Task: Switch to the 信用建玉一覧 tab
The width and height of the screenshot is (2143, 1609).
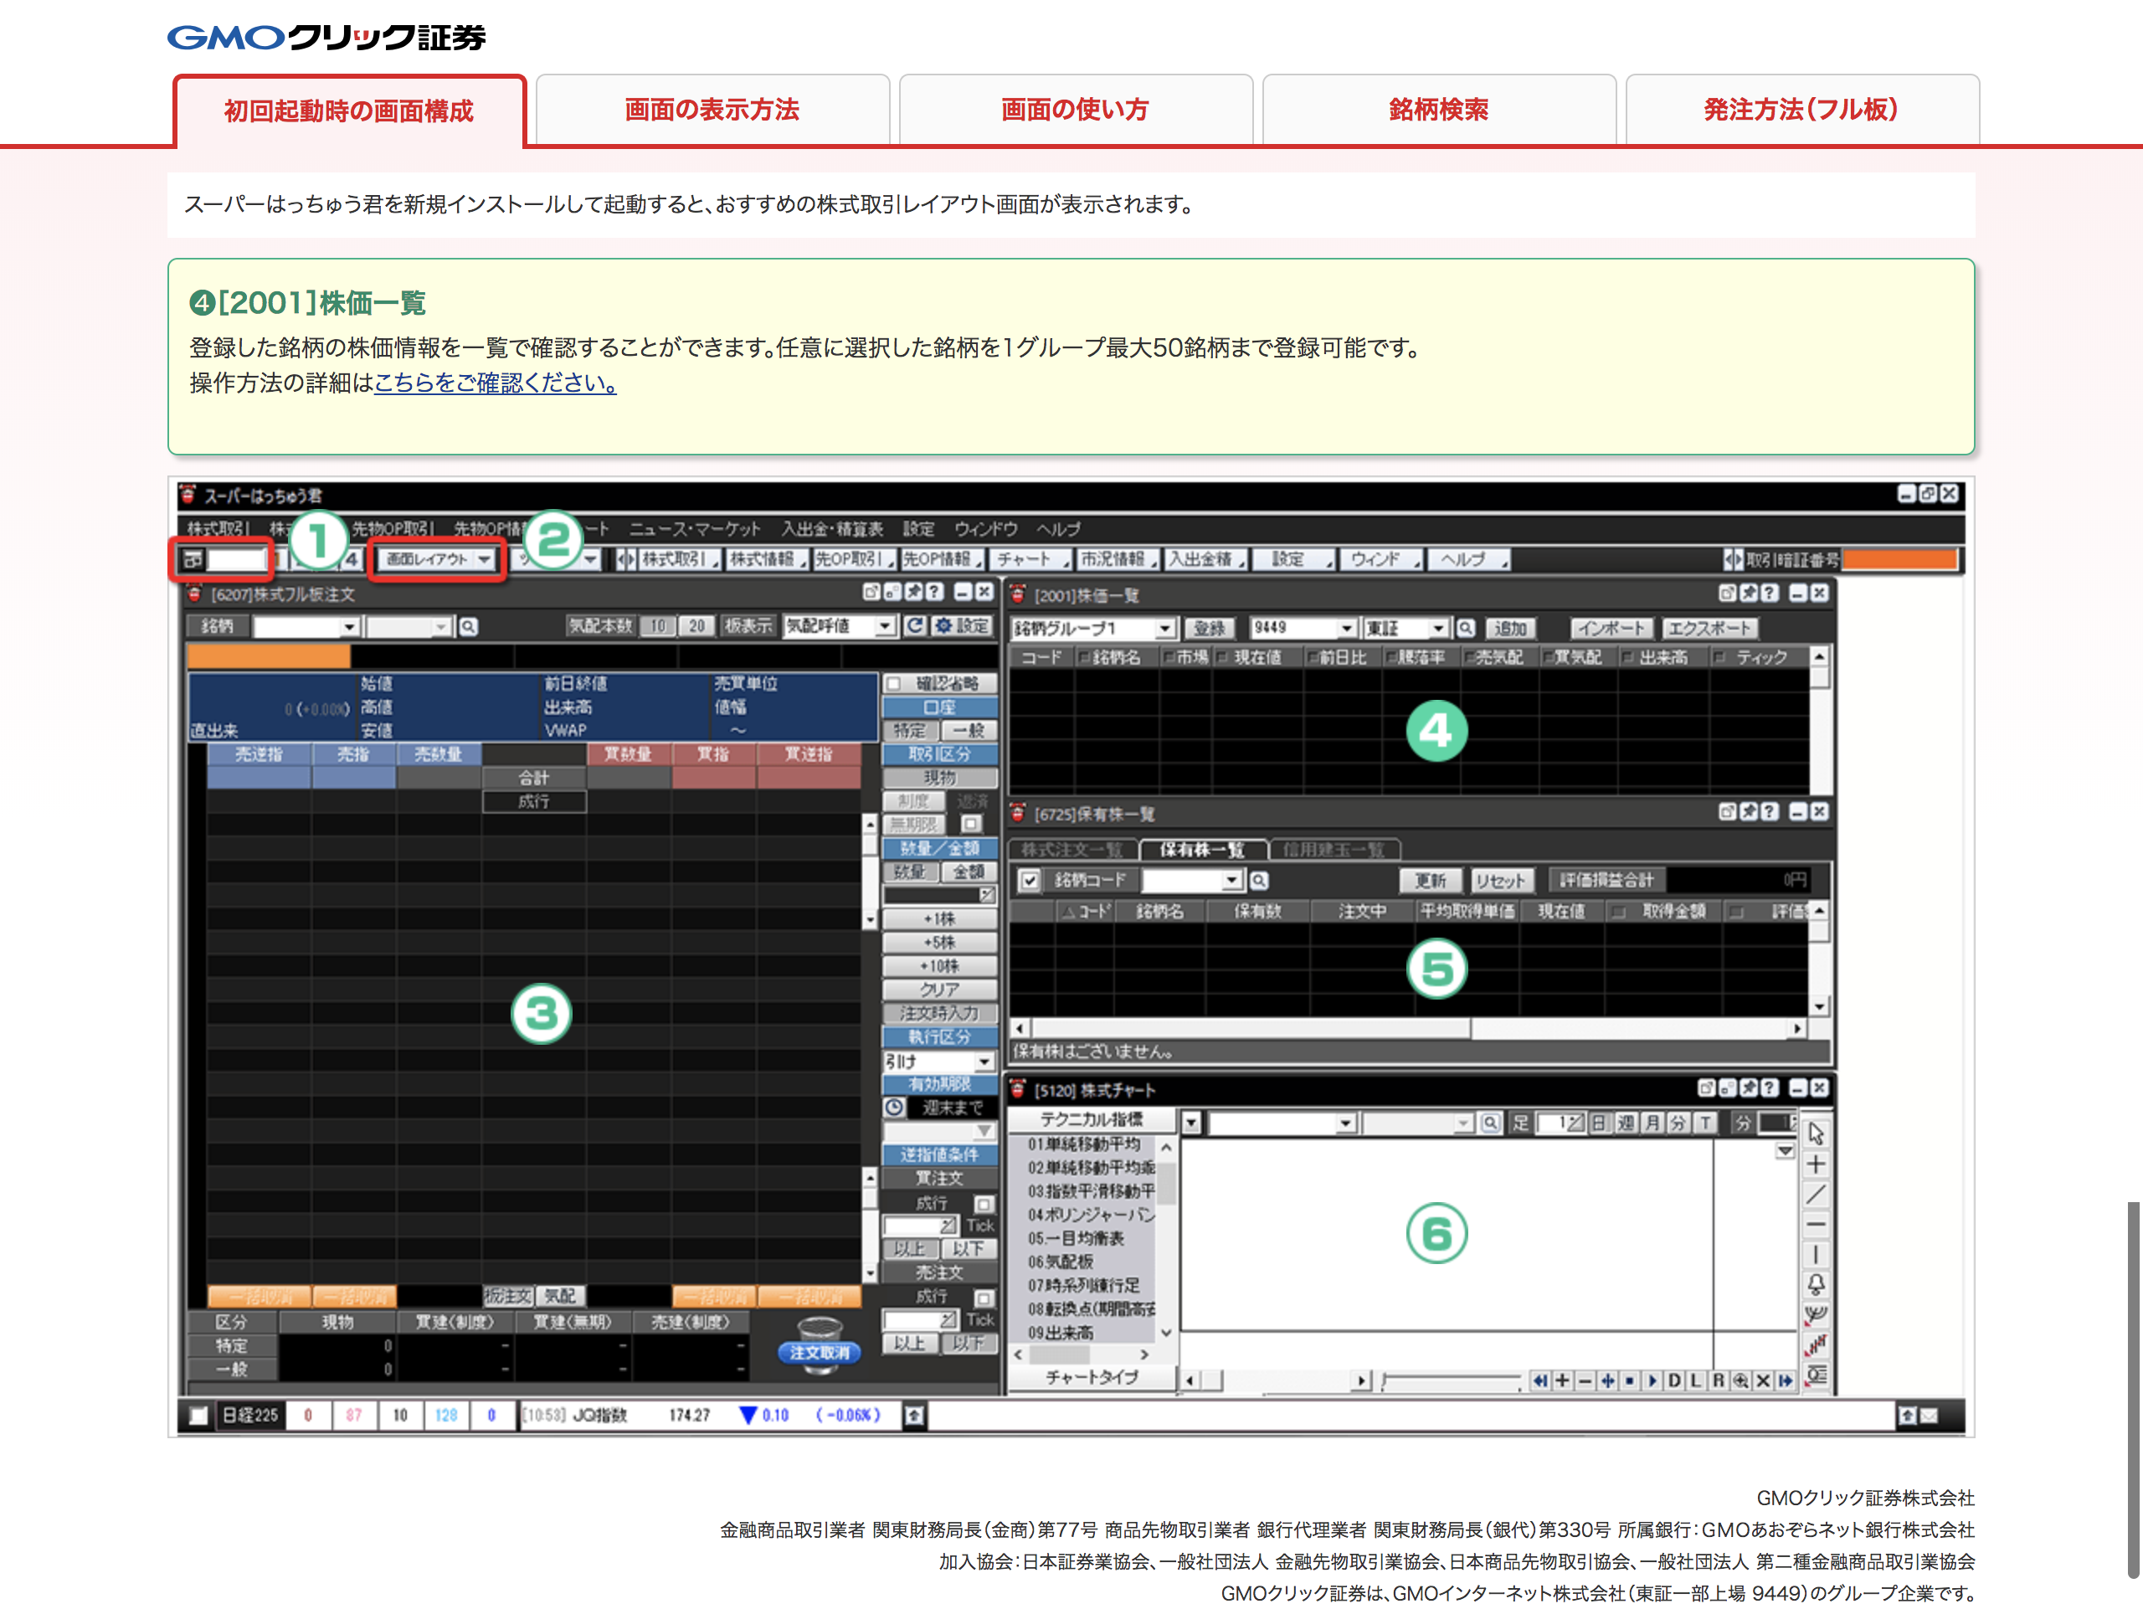Action: [x=1335, y=850]
